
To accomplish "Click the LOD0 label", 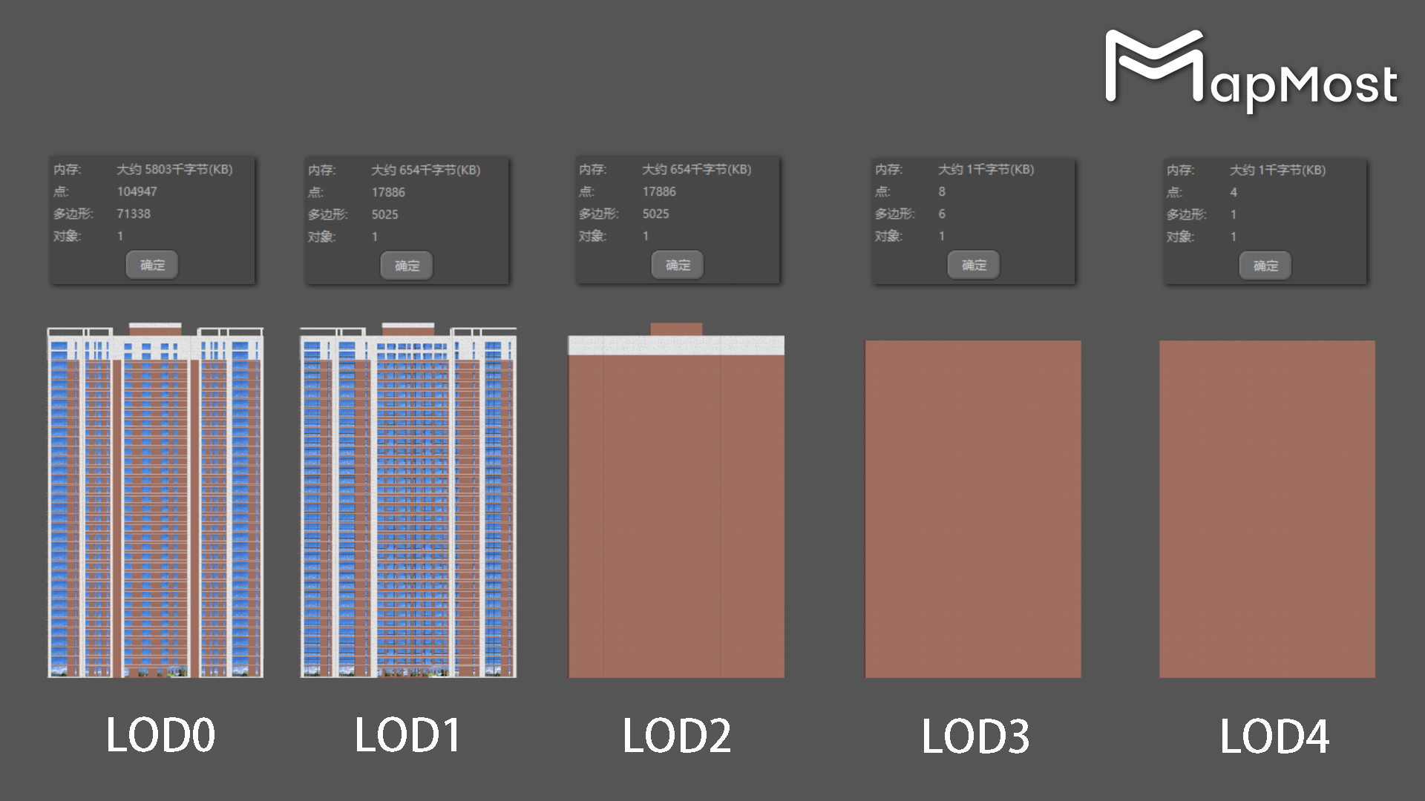I will [x=160, y=735].
